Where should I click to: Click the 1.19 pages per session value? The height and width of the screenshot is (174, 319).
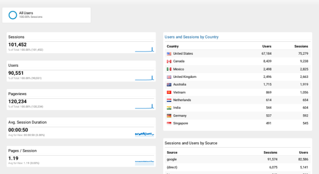click(x=13, y=158)
